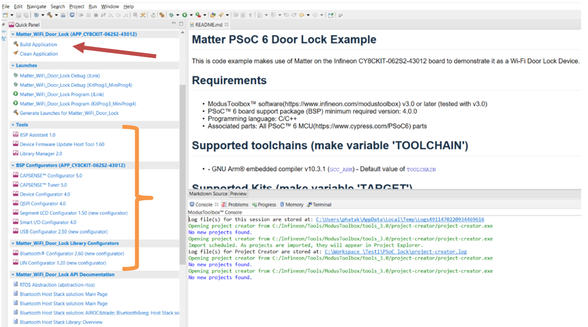Viewport: 588px width, 327px height.
Task: Open the New wizard dropdown arrow
Action: (x=12, y=15)
